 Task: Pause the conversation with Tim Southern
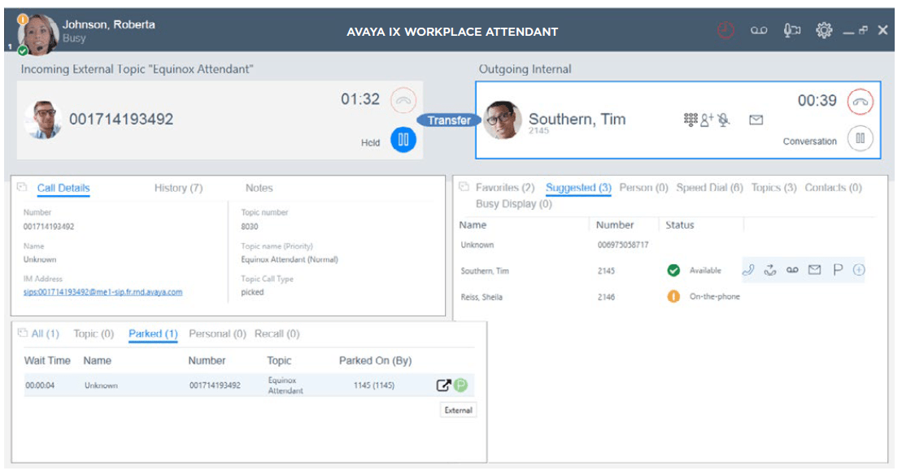point(860,140)
